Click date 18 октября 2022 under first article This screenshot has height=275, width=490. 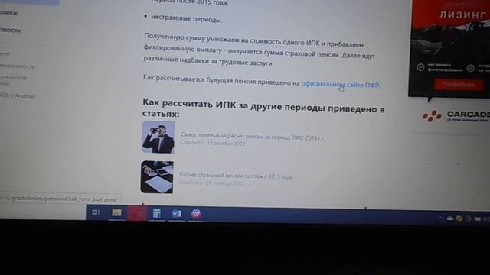pos(226,143)
